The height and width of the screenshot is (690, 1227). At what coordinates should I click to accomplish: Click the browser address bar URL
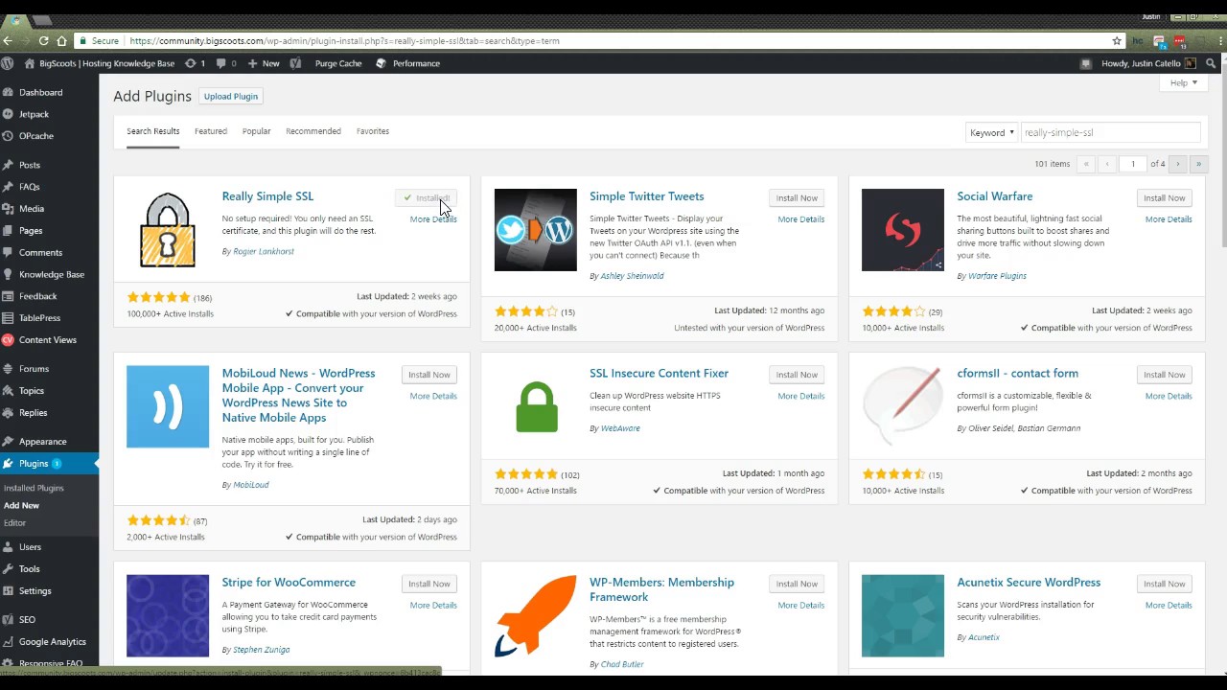(344, 41)
